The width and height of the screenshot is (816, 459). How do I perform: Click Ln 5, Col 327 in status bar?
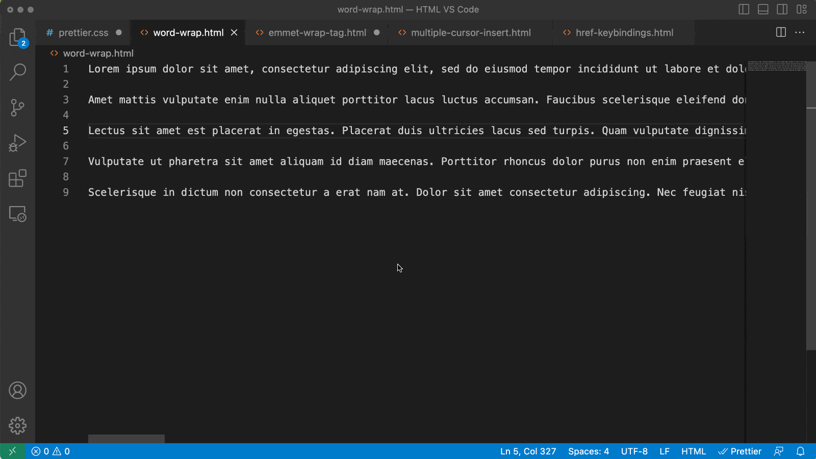(528, 451)
